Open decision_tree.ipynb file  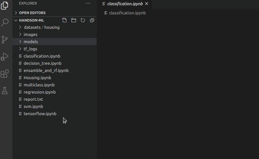55,63
